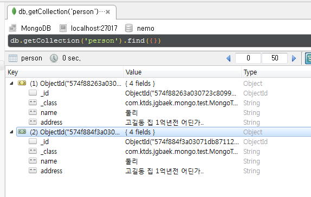Click the ObjectId type in document (2)
311x197 pixels.
tap(255, 141)
